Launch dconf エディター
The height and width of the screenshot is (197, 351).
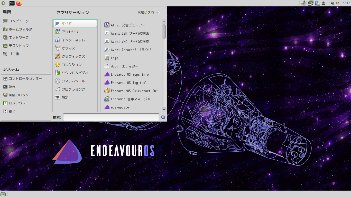132,66
